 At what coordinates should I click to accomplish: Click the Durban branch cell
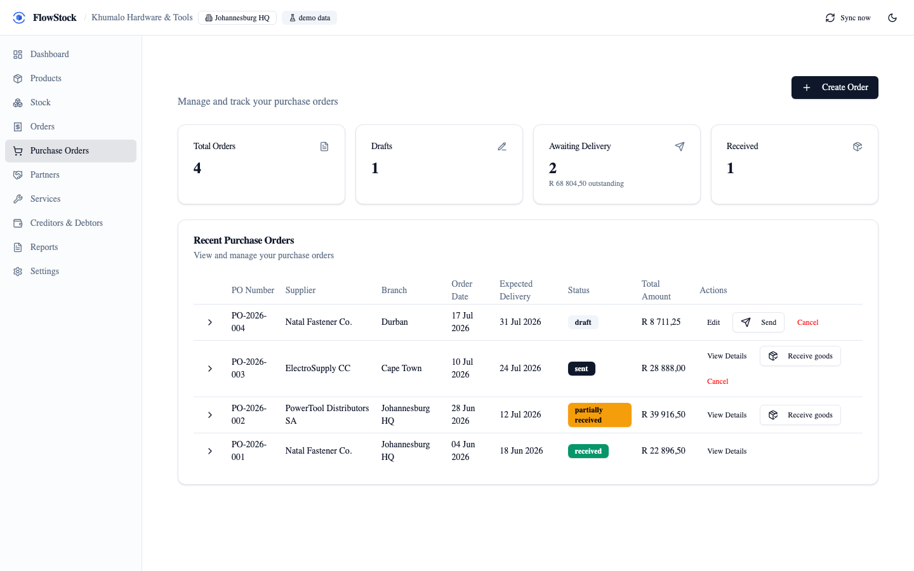coord(395,322)
